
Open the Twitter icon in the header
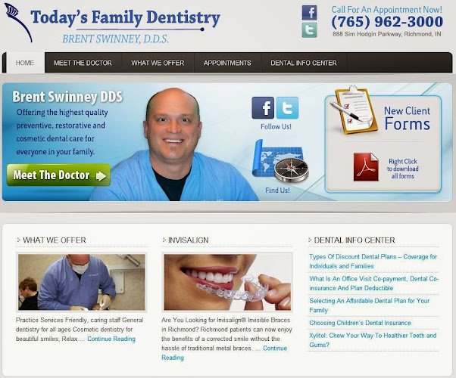(x=309, y=30)
